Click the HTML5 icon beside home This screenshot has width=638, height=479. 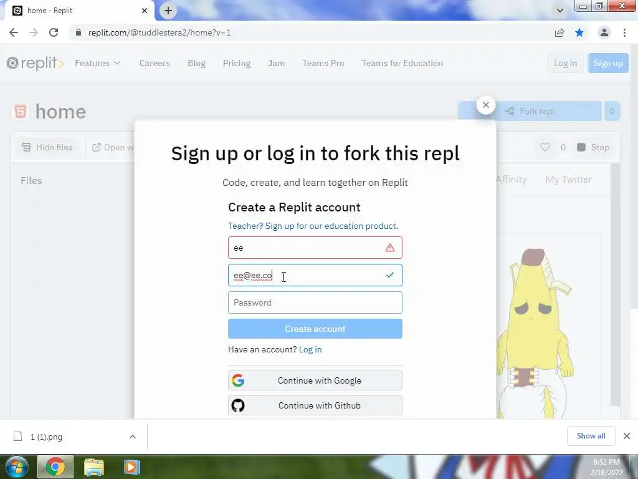pos(21,111)
